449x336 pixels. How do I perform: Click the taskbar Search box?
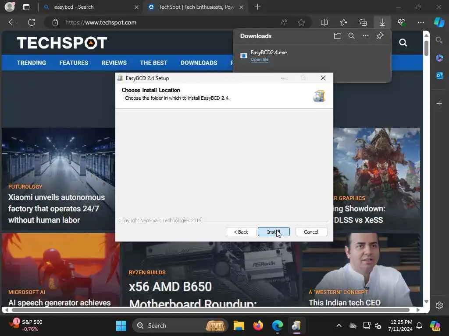[x=180, y=325]
